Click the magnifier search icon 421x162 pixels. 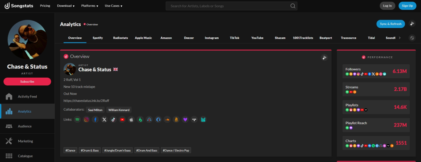(293, 6)
